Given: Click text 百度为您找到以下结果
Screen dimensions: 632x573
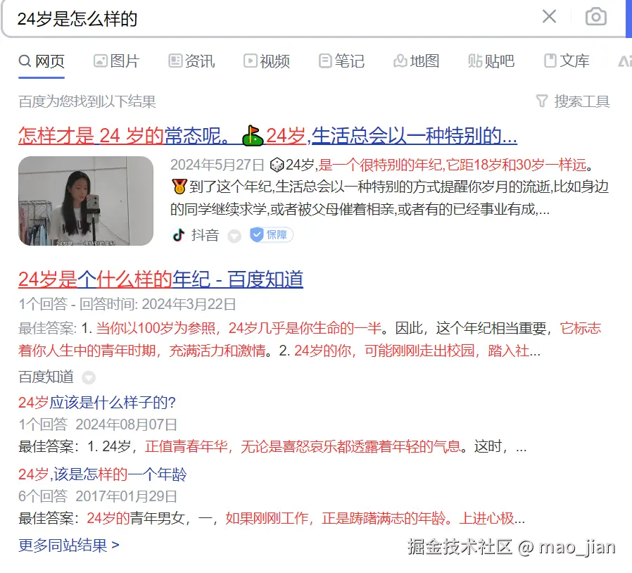Looking at the screenshot, I should point(87,101).
